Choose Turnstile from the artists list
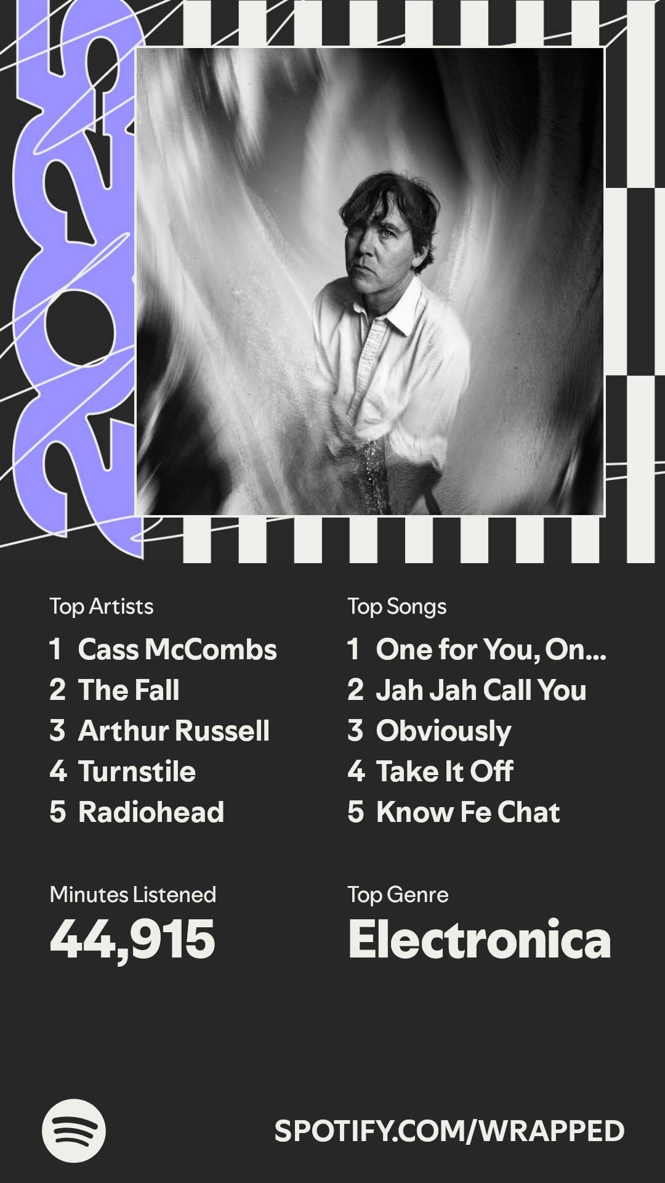Screen dimensions: 665x1183 [x=137, y=771]
